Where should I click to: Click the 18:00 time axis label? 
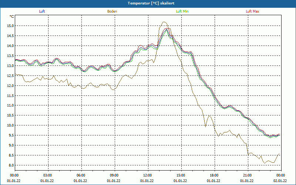pyautogui.click(x=215, y=175)
